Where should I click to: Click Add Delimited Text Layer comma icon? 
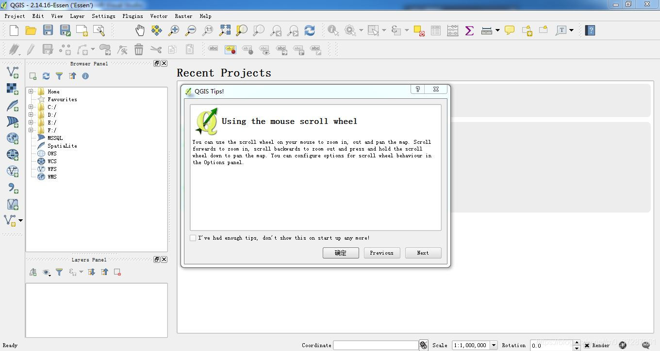pos(13,188)
